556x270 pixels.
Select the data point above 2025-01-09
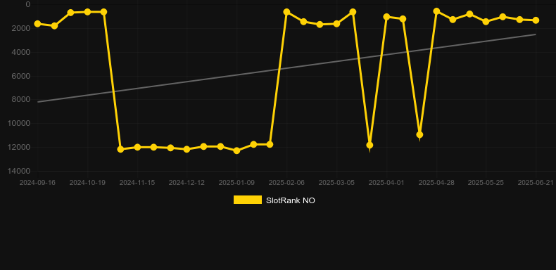[236, 150]
